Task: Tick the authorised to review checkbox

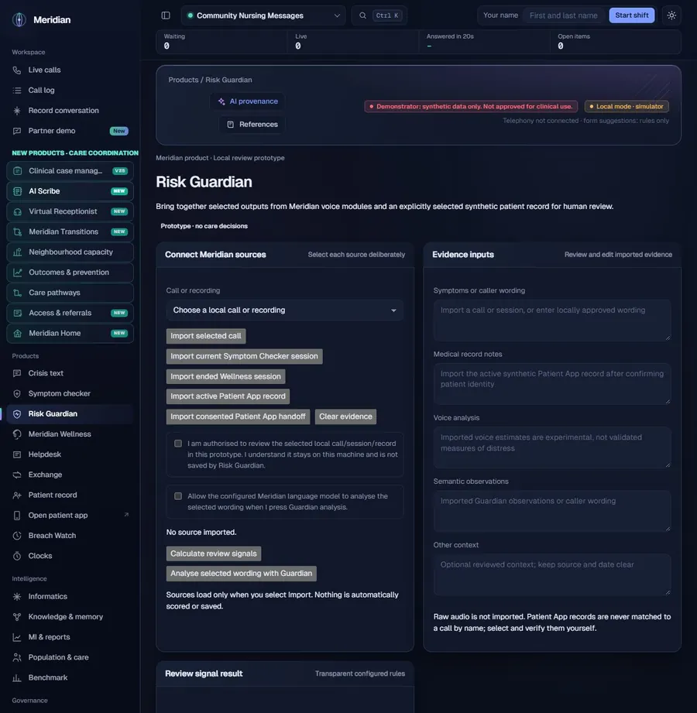Action: pos(178,444)
